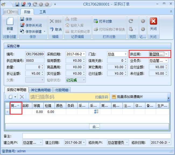Click 保存并关闭 (Save and Close) icon
The width and height of the screenshot is (175, 155).
point(22,25)
